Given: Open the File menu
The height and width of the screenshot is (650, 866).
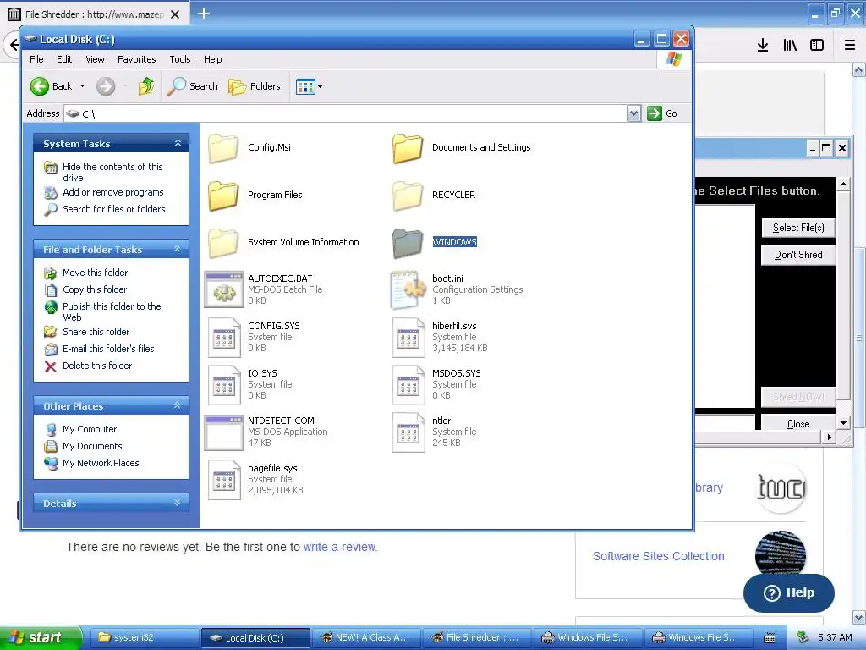Looking at the screenshot, I should click(36, 59).
